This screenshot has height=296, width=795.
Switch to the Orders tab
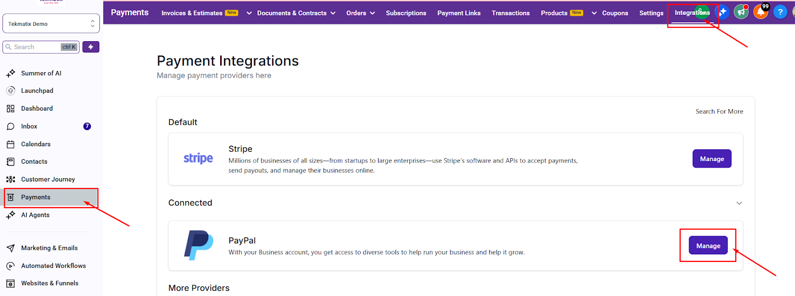tap(356, 13)
